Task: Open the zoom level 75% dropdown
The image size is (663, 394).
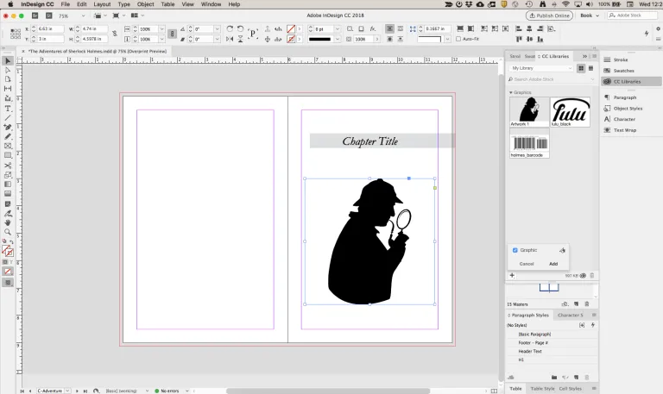Action: (x=83, y=16)
